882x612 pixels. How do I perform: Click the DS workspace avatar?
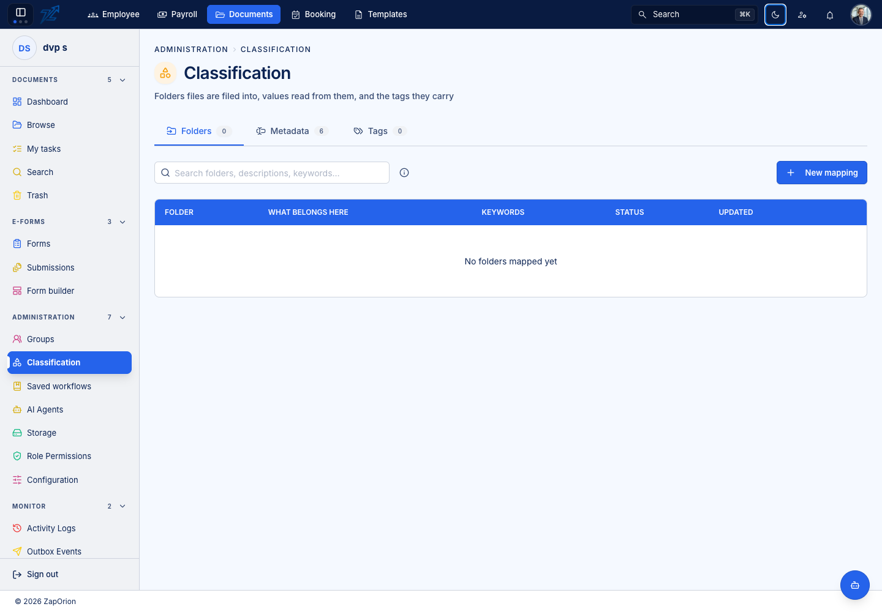[x=24, y=48]
